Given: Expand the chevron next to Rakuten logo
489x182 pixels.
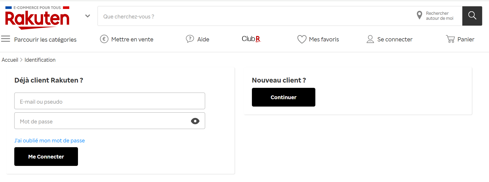Looking at the screenshot, I should [88, 16].
